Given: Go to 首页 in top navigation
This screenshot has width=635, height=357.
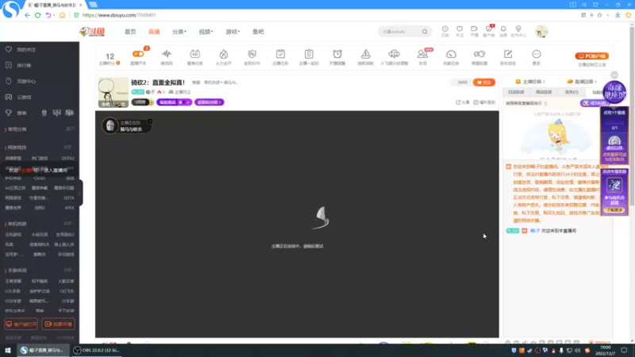Looking at the screenshot, I should pyautogui.click(x=130, y=32).
